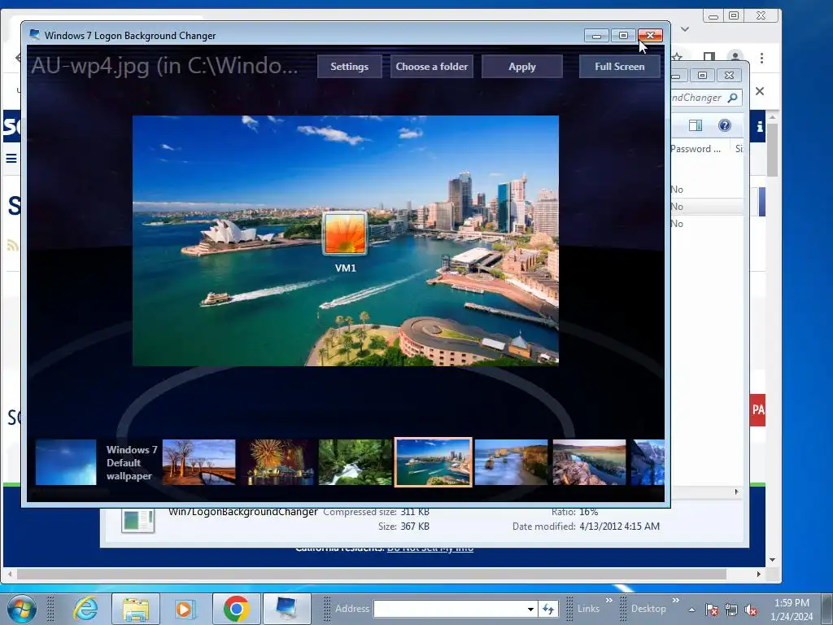Select the snowy mountain thumbnail at strip end
Image resolution: width=833 pixels, height=625 pixels.
648,462
